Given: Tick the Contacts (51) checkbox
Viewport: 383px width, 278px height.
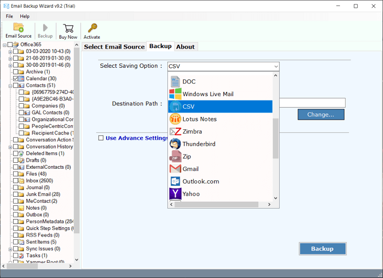Looking at the screenshot, I should [15, 85].
